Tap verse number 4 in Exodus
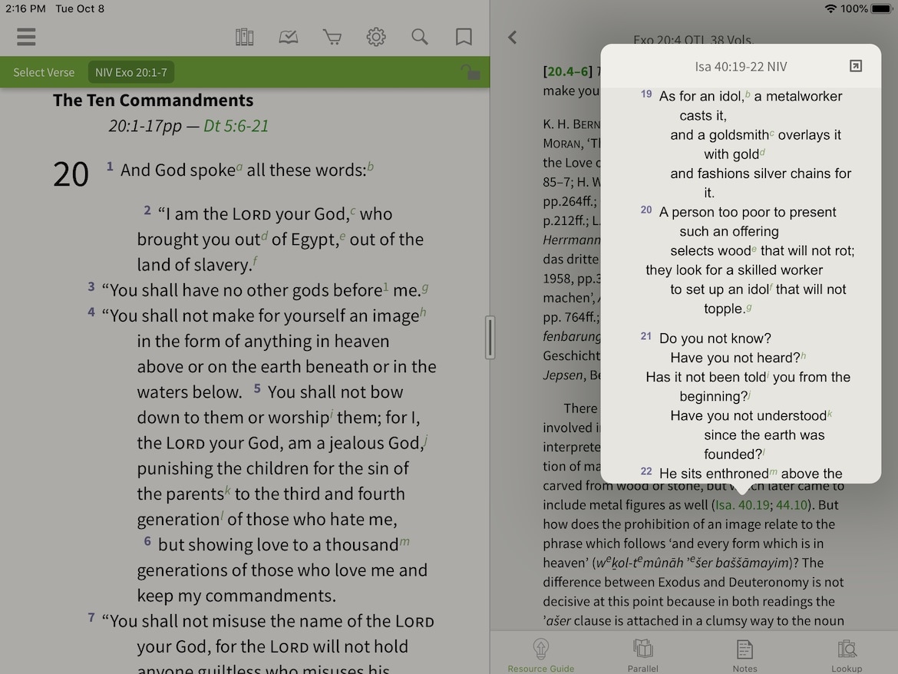The image size is (898, 674). pyautogui.click(x=91, y=312)
